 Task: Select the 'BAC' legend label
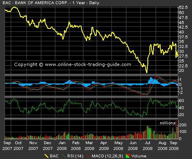click(54, 156)
